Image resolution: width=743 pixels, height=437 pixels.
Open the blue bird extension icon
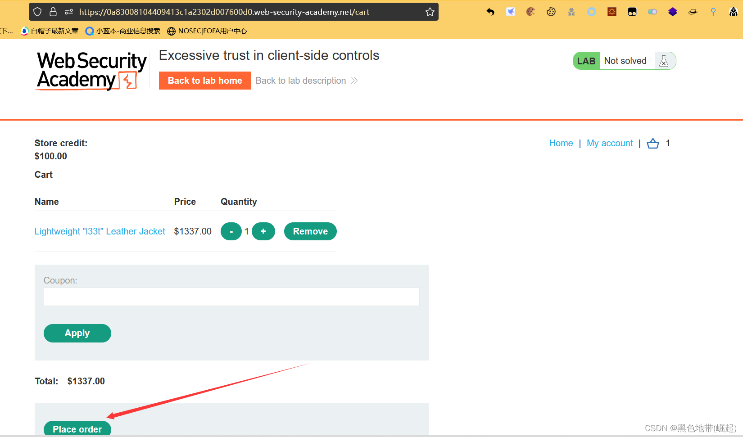click(x=511, y=12)
